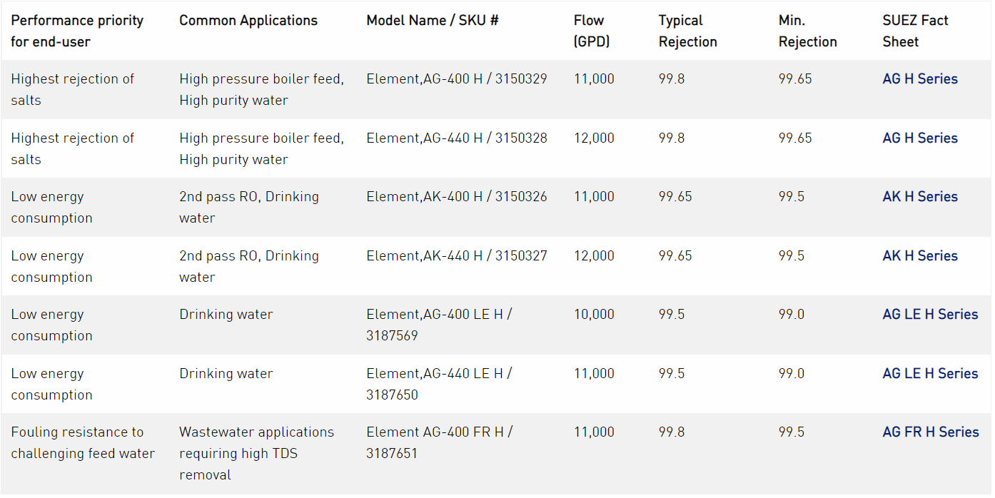Open AK H Series fact sheet for AK-440 H
This screenshot has height=498, width=995.
(919, 256)
